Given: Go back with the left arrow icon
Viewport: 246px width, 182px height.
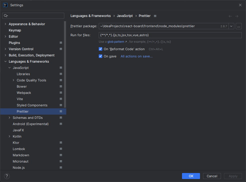Looking at the screenshot, I should (x=230, y=16).
